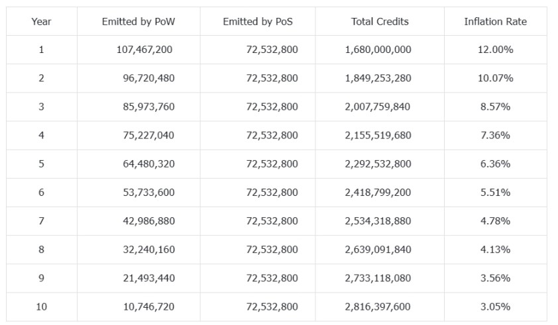The image size is (558, 325).
Task: Click the 3.05% inflation rate cell
Action: coord(495,306)
